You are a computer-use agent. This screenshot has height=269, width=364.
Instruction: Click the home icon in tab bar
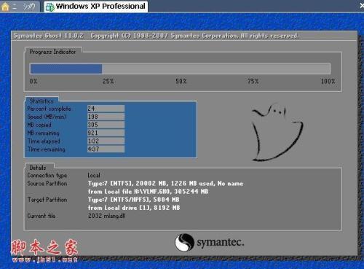pyautogui.click(x=5, y=7)
